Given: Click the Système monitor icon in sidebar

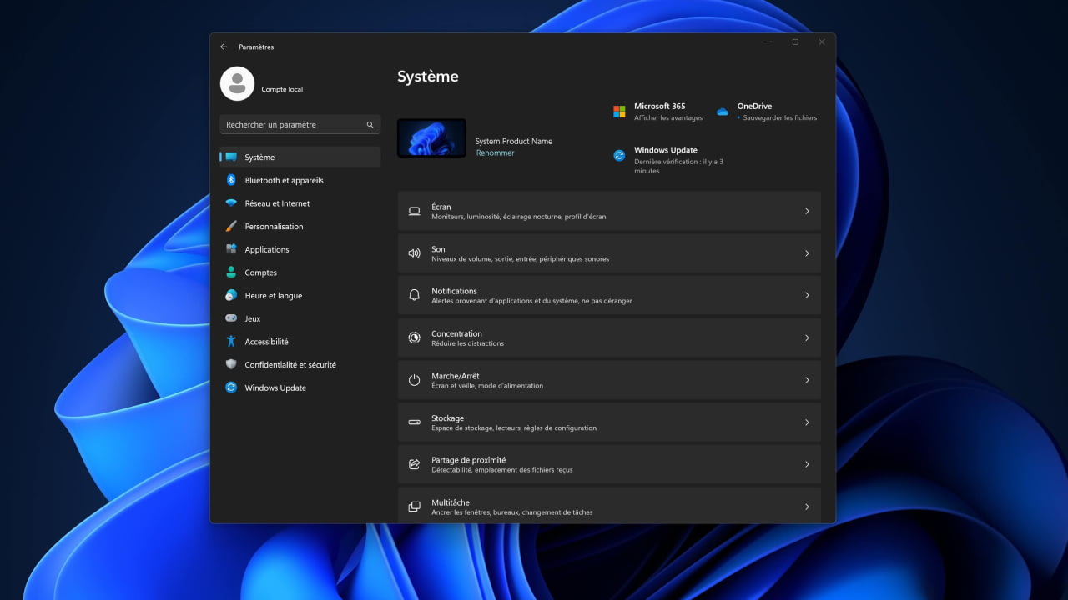Looking at the screenshot, I should (231, 157).
